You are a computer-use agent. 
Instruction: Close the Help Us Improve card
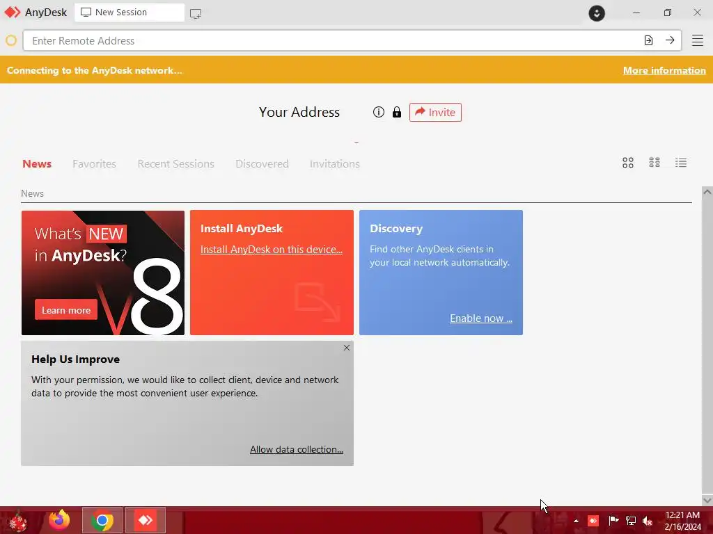tap(347, 348)
